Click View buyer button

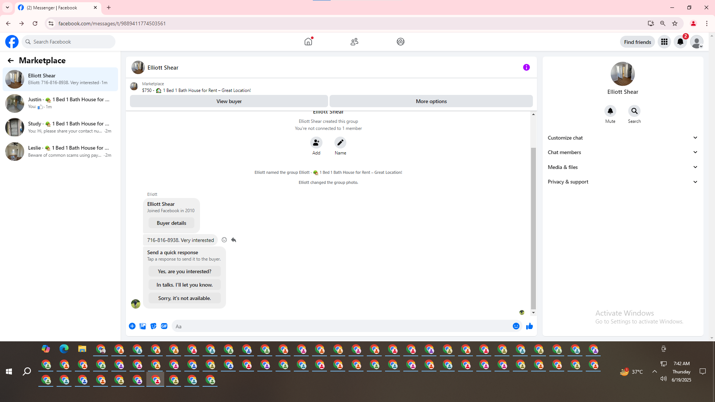tap(229, 101)
